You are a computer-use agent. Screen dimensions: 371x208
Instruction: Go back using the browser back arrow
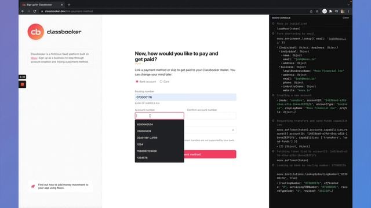23,11
